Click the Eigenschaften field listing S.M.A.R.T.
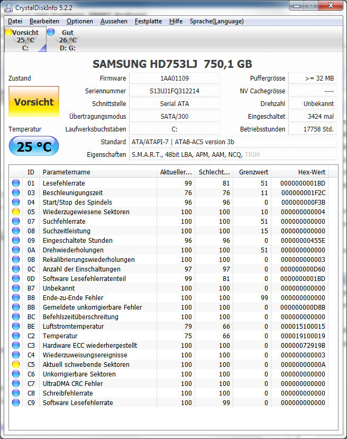The image size is (347, 439). coord(232,154)
